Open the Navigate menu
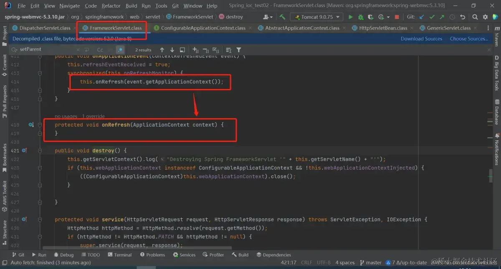Image resolution: width=501 pixels, height=269 pixels. pos(69,6)
